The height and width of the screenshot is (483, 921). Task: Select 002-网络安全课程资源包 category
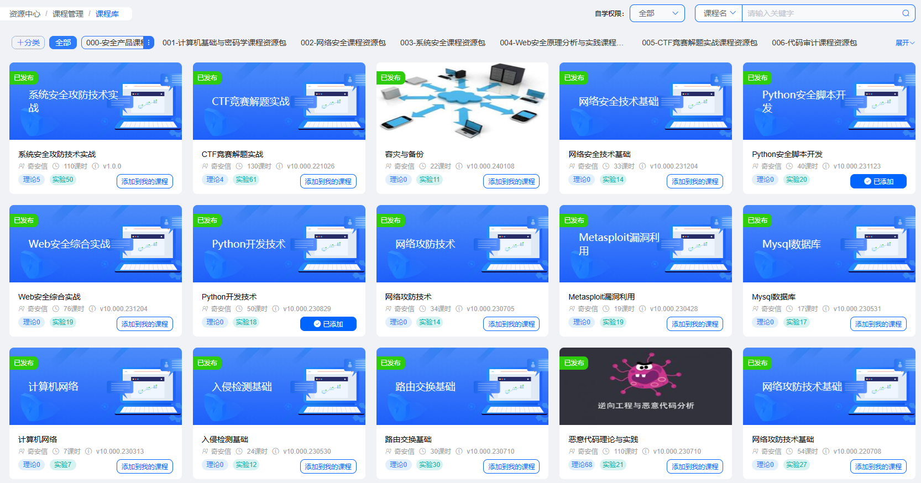(343, 43)
